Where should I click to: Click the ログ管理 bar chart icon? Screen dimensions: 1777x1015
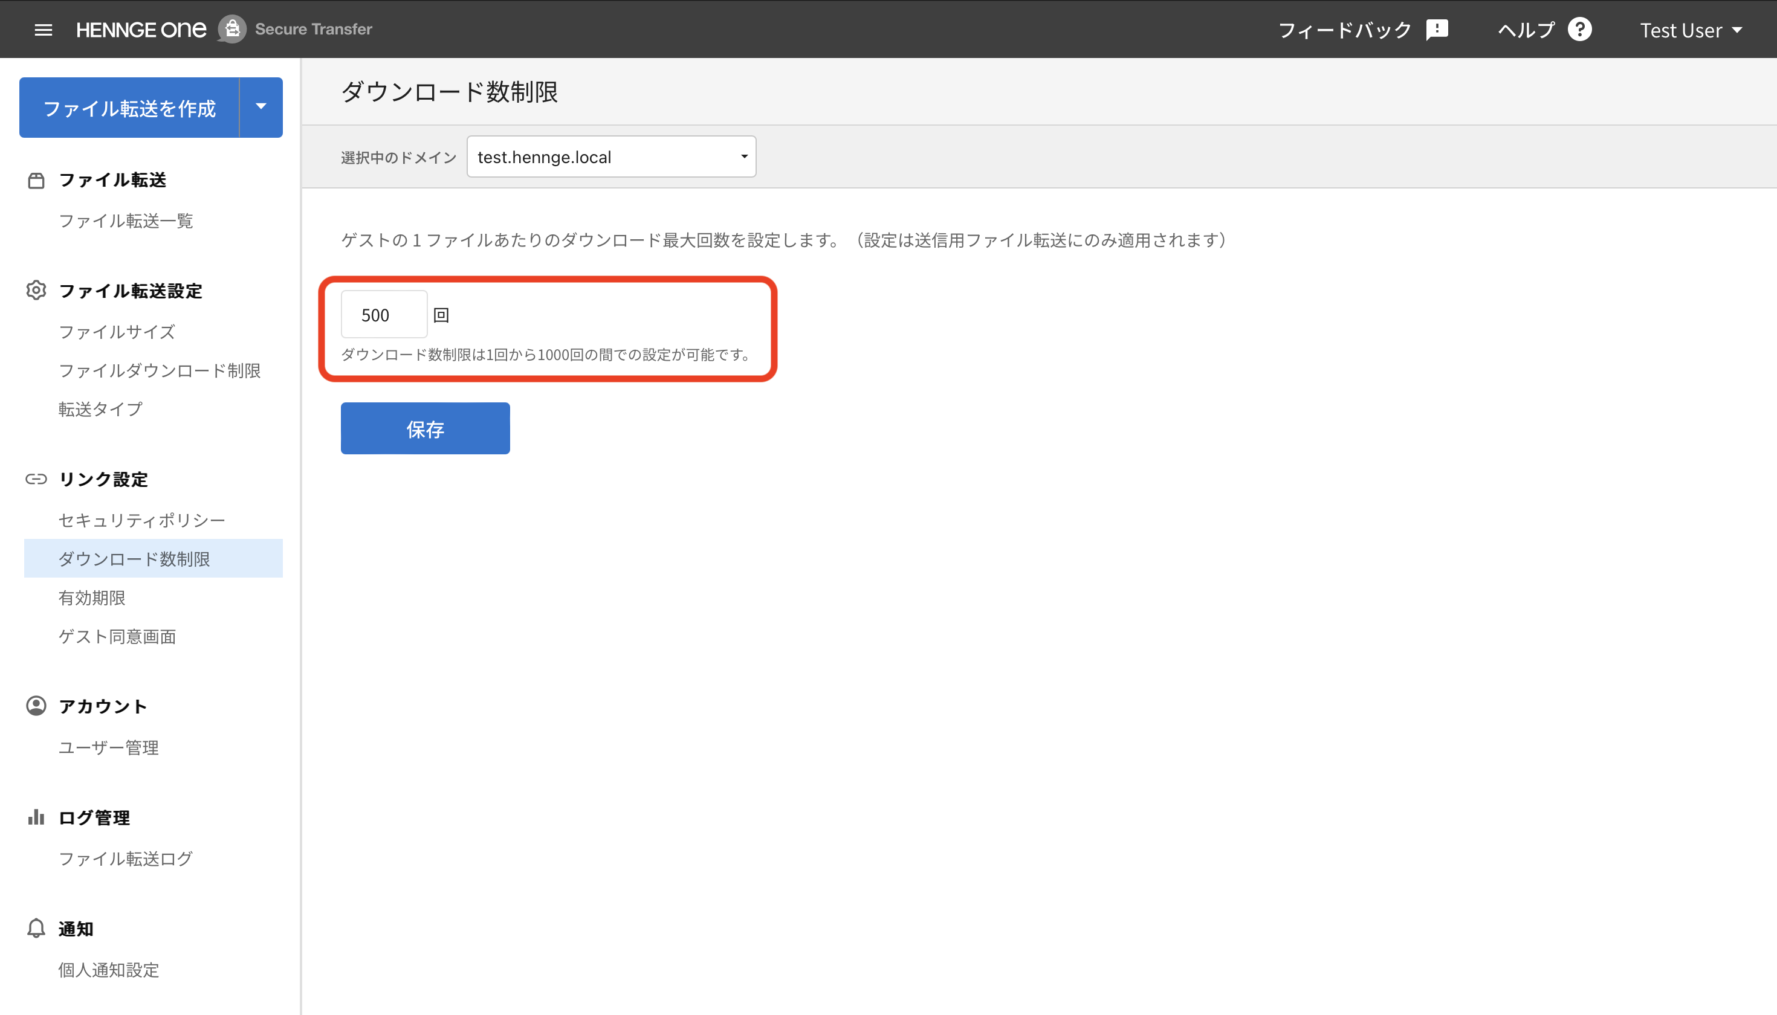pyautogui.click(x=36, y=817)
